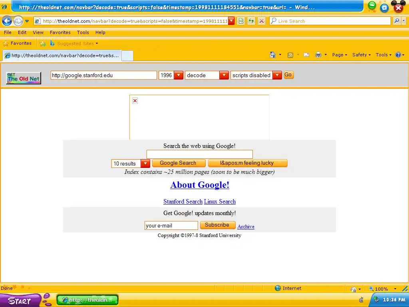Click the 100% zoom level button
Image resolution: width=409 pixels, height=307 pixels.
pos(379,289)
